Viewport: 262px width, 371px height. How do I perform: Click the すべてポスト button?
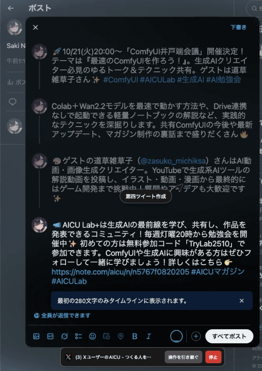pyautogui.click(x=229, y=336)
